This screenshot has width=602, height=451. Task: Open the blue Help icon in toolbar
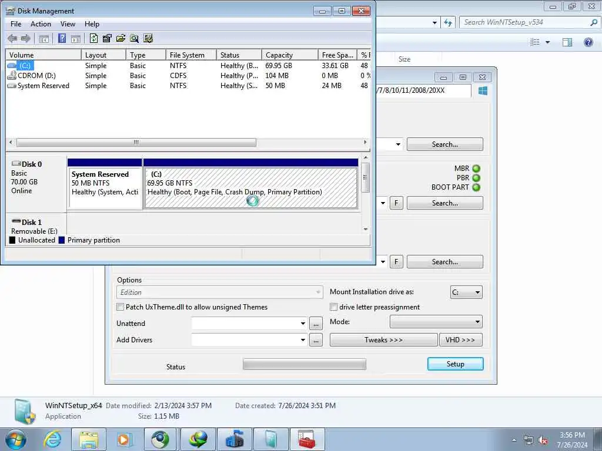[62, 38]
